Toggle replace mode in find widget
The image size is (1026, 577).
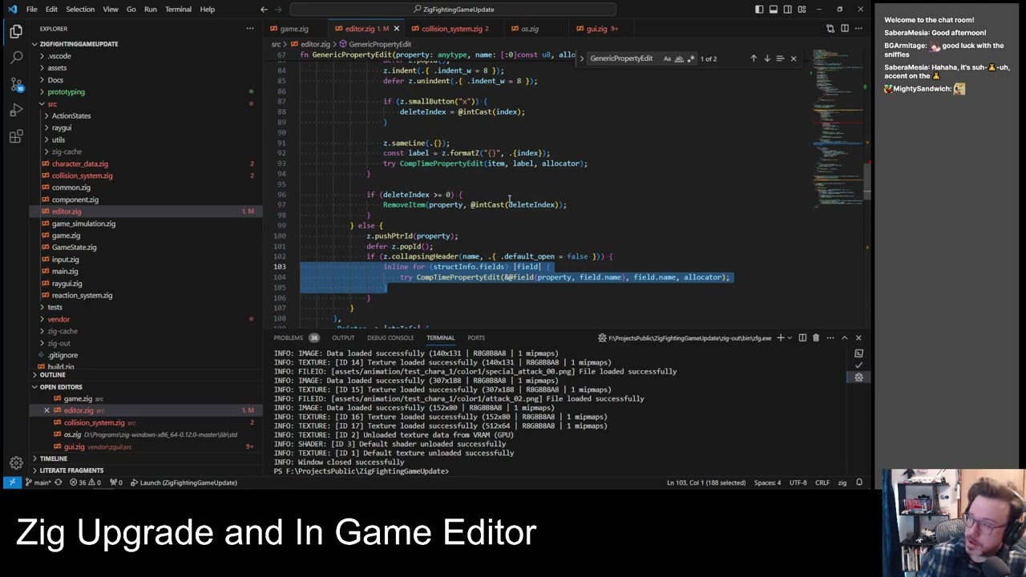click(x=582, y=59)
